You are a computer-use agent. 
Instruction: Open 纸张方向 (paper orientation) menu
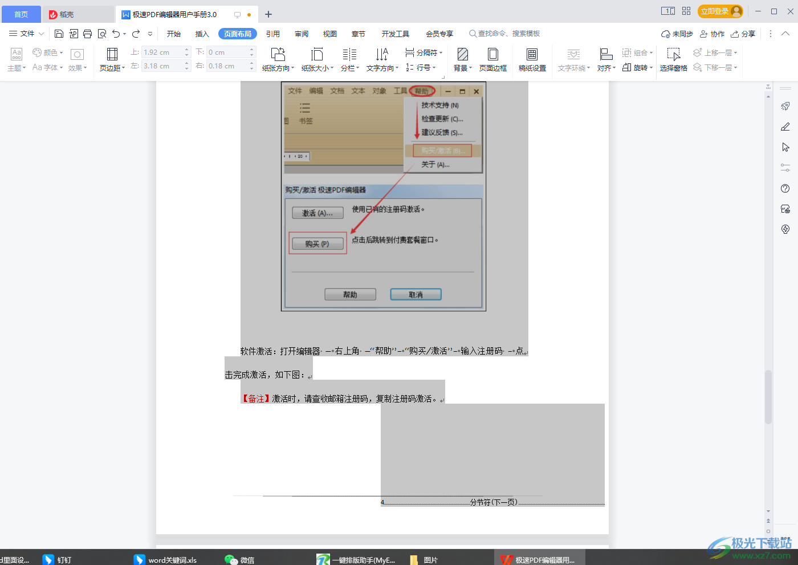tap(278, 59)
